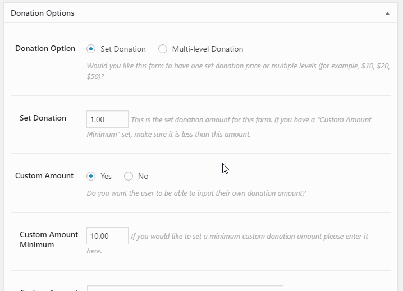403x291 pixels.
Task: Select No for Custom Amount
Action: 129,176
